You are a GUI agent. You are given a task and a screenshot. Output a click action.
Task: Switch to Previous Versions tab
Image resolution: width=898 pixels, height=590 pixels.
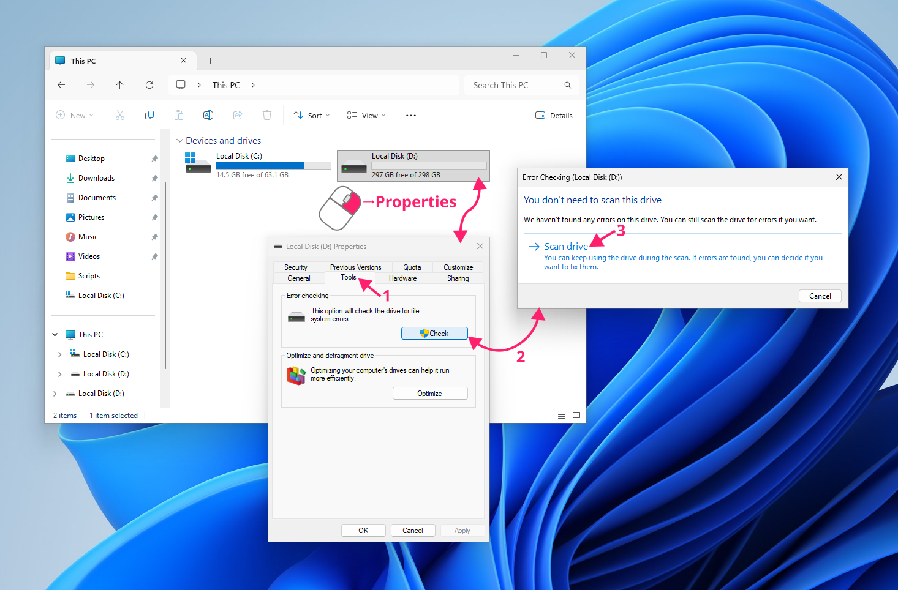point(355,267)
